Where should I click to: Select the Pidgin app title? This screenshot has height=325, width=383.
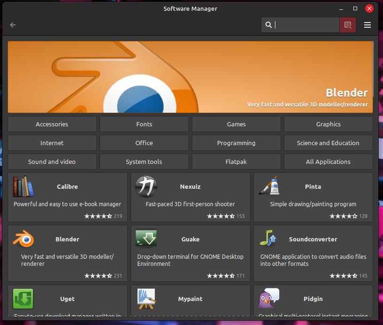313,299
